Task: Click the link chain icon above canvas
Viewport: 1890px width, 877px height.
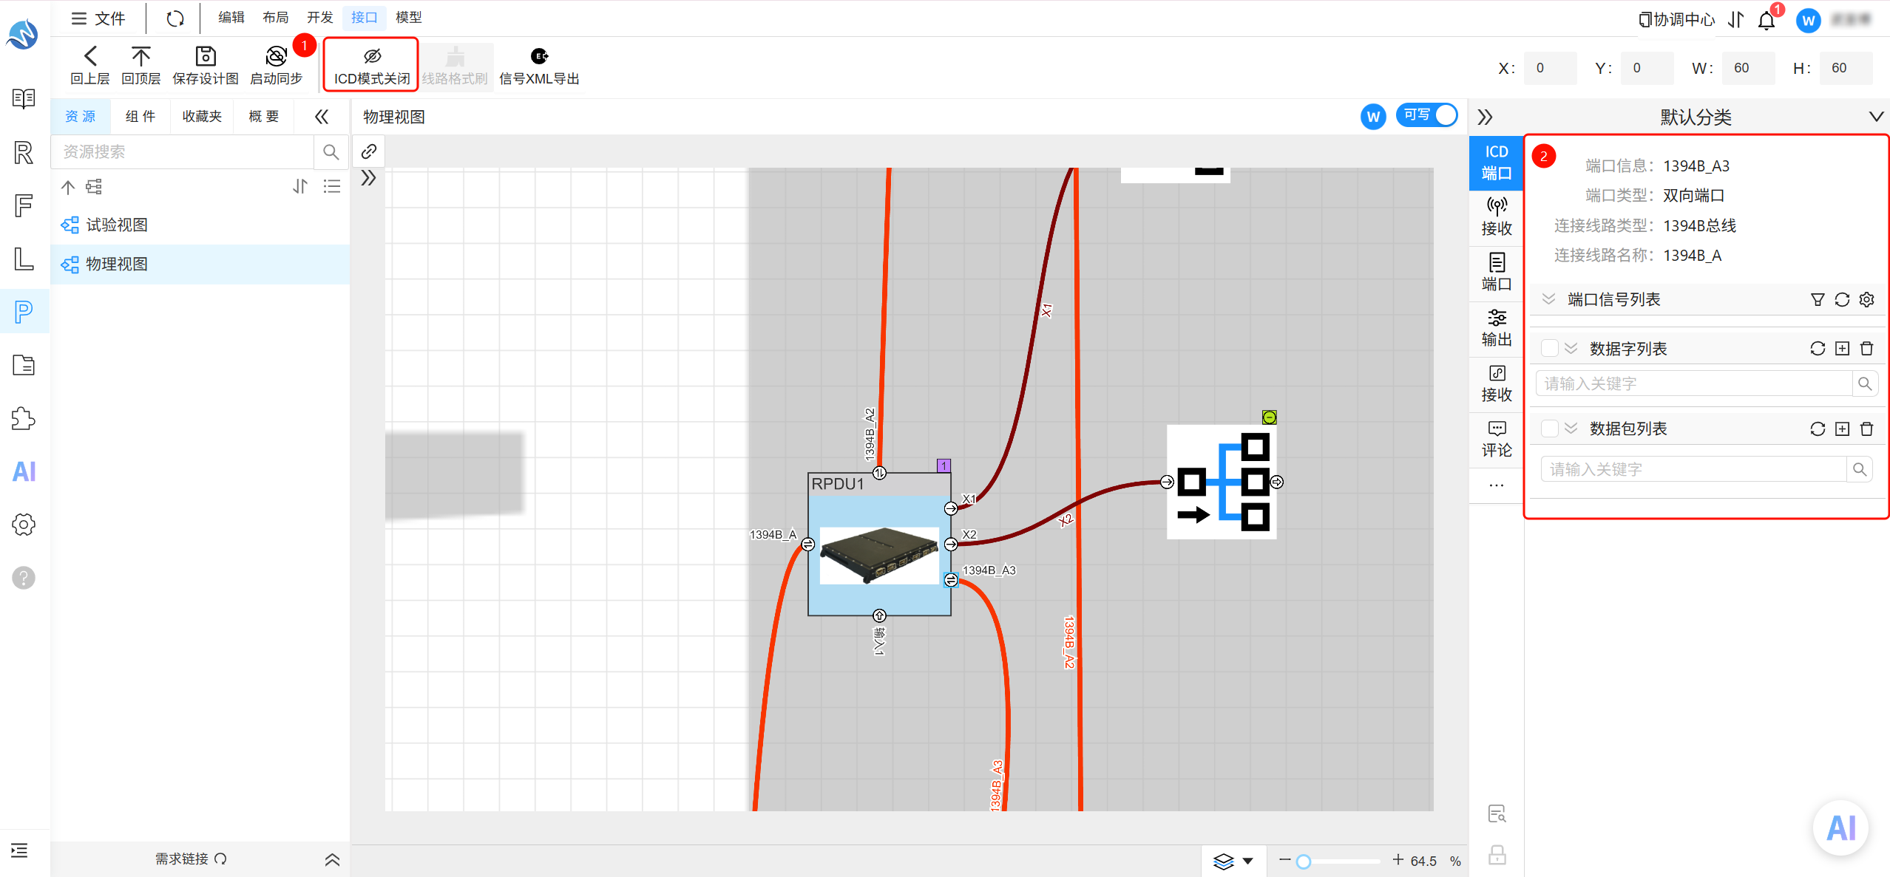Action: pyautogui.click(x=369, y=151)
